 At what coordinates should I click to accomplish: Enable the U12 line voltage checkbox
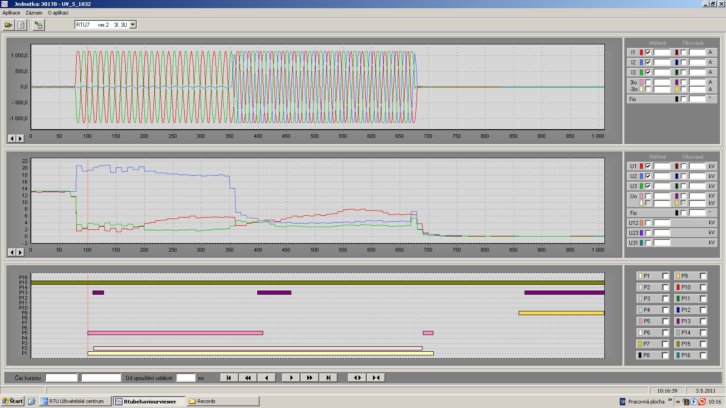point(648,223)
